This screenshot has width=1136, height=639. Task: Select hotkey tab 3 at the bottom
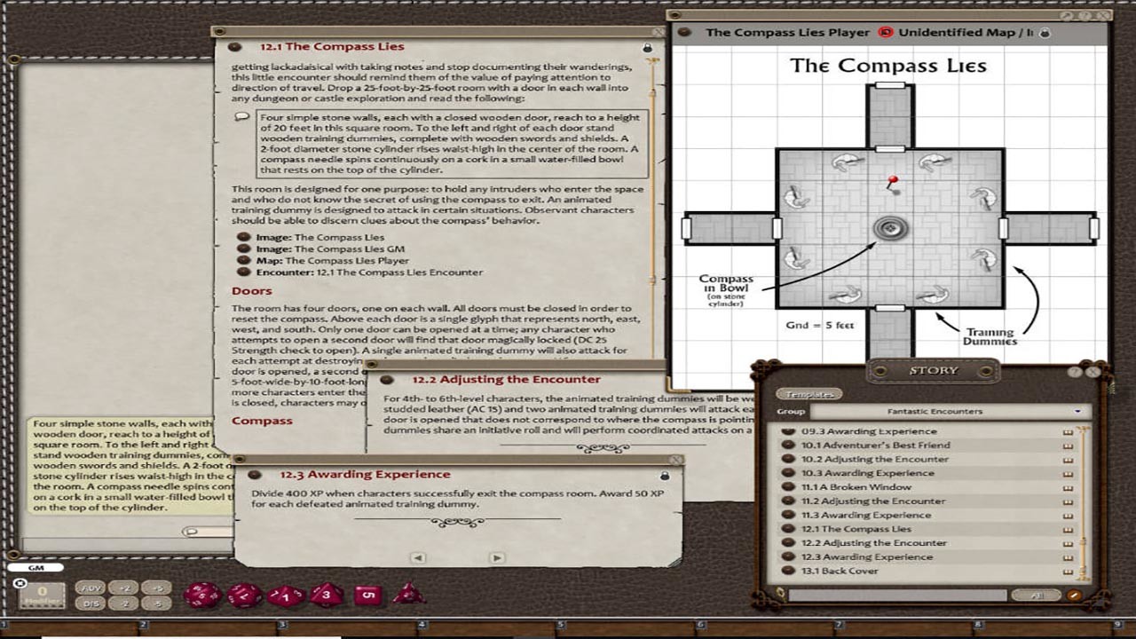pos(281,624)
